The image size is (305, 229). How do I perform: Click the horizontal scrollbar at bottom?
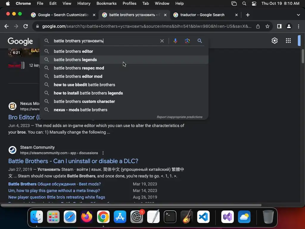pyautogui.click(x=131, y=205)
